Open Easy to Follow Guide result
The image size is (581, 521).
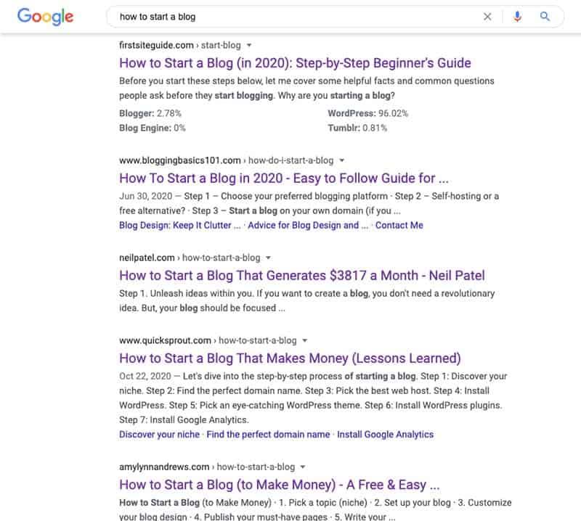(x=284, y=178)
